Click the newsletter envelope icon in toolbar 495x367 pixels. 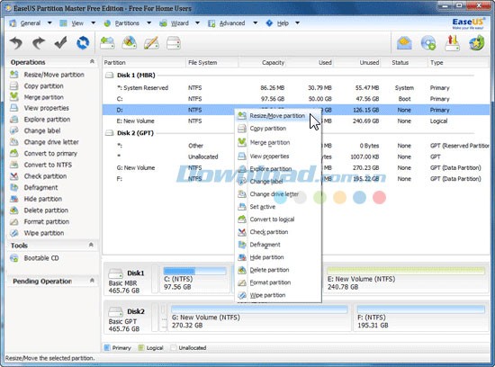(404, 43)
